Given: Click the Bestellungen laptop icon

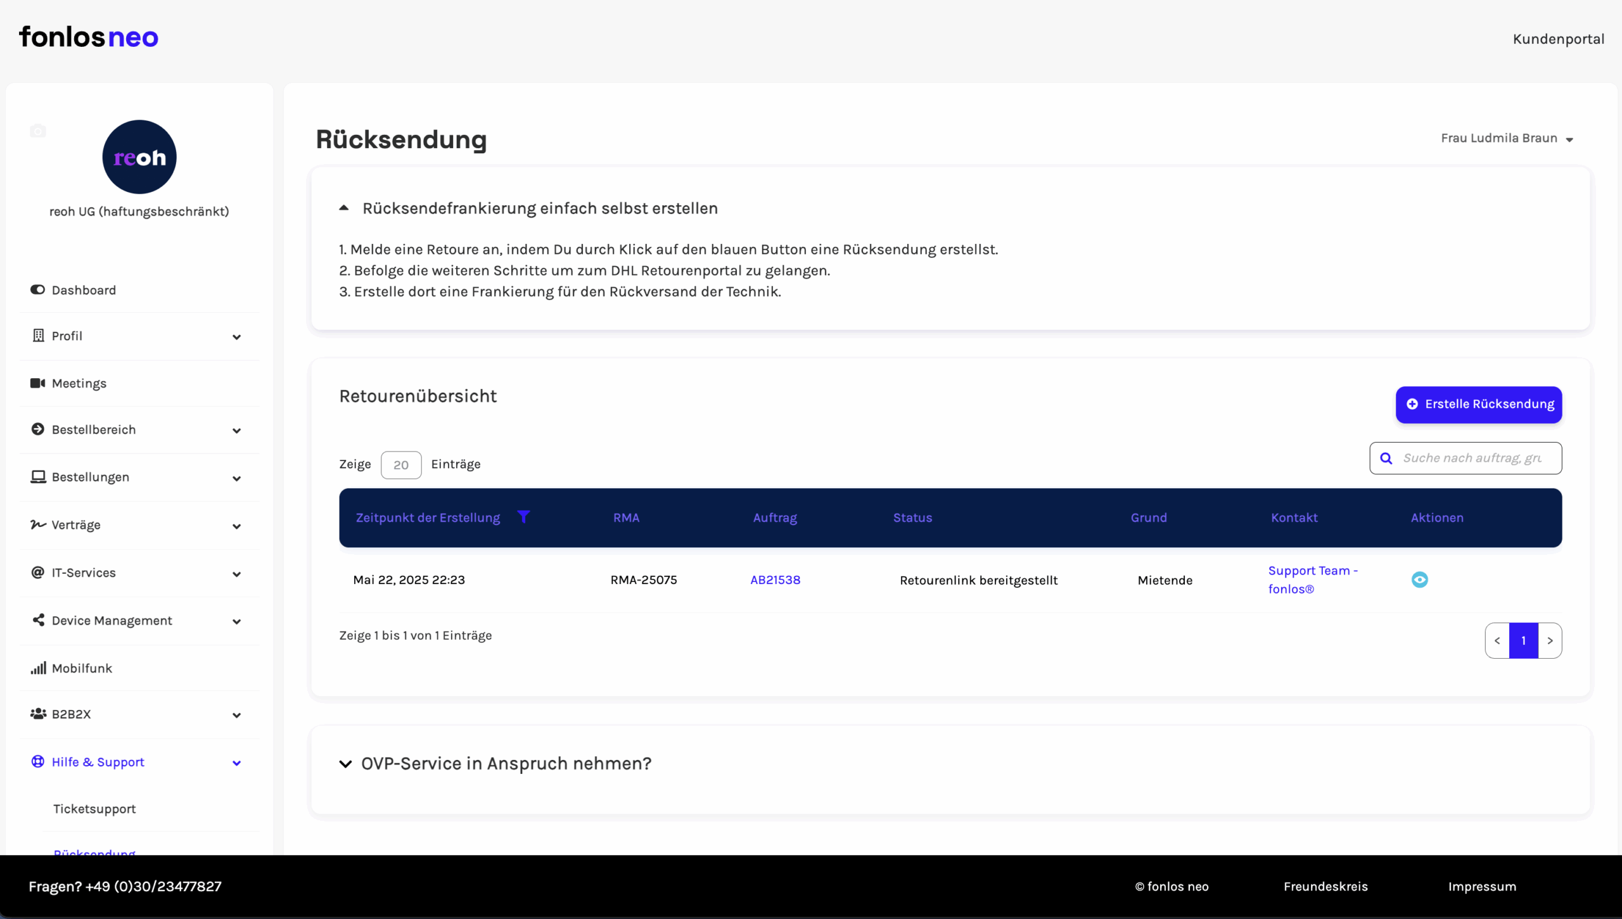Looking at the screenshot, I should tap(38, 476).
